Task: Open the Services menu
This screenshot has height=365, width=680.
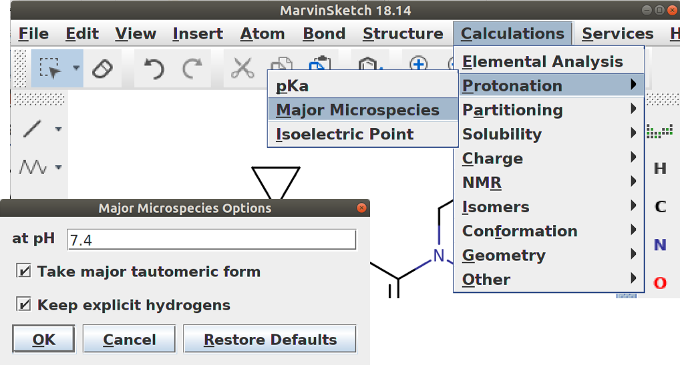Action: click(618, 33)
